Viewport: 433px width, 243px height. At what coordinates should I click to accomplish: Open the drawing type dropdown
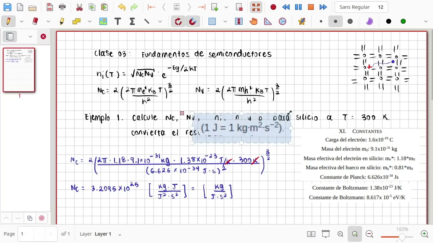[160, 21]
